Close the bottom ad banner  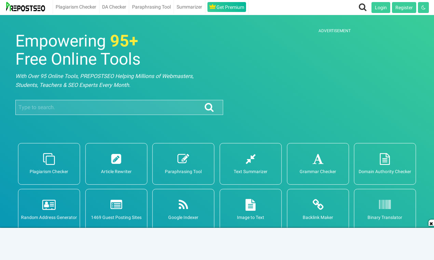[431, 223]
